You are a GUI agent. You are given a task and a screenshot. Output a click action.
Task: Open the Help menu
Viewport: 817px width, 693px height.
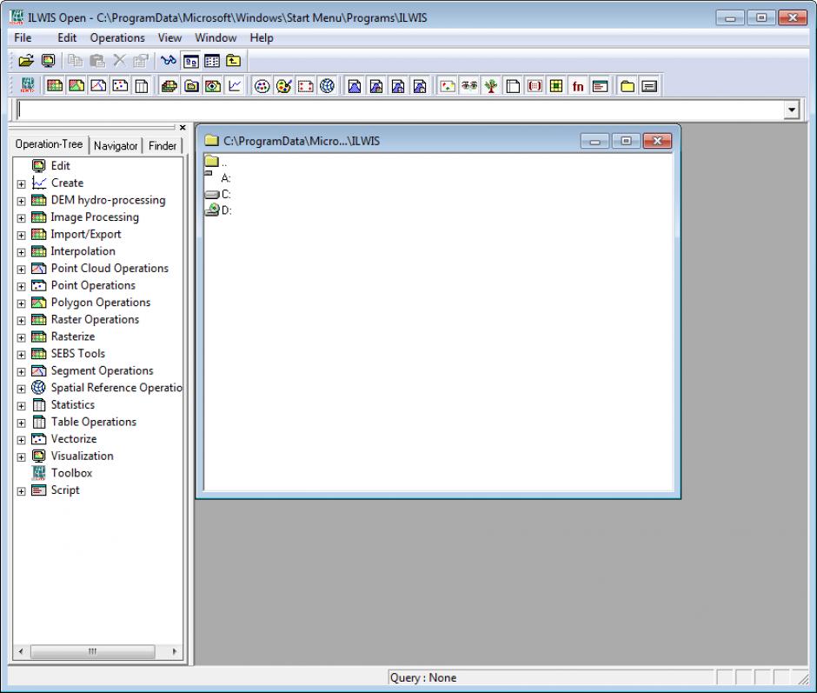[262, 37]
